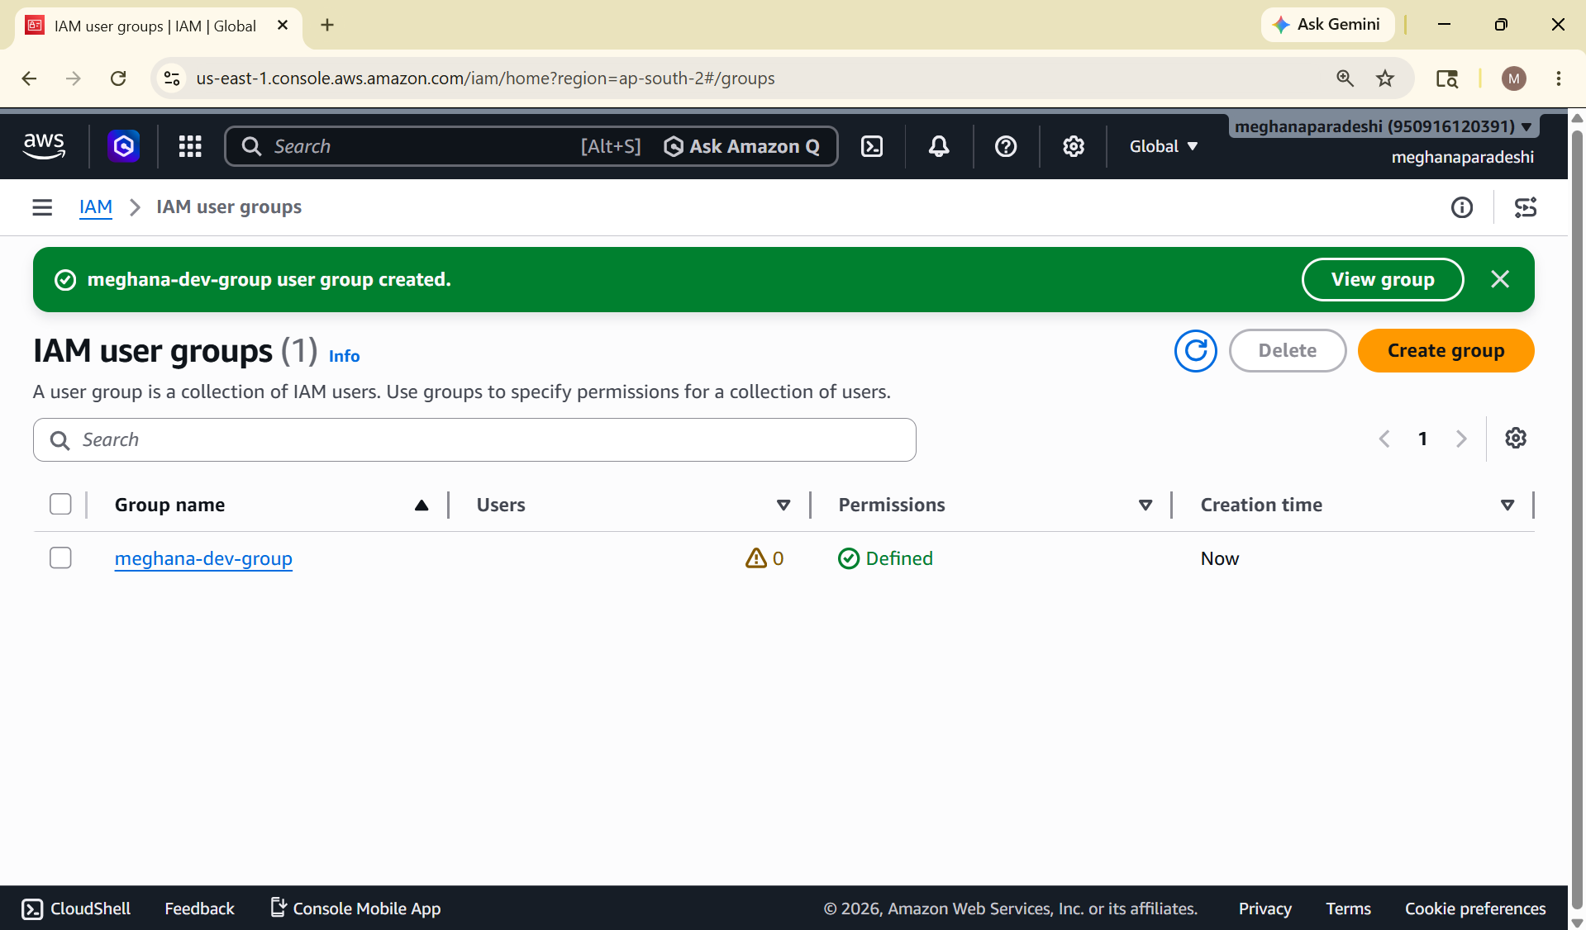Open a new browser tab
Screen dimensions: 1586x930
327,25
